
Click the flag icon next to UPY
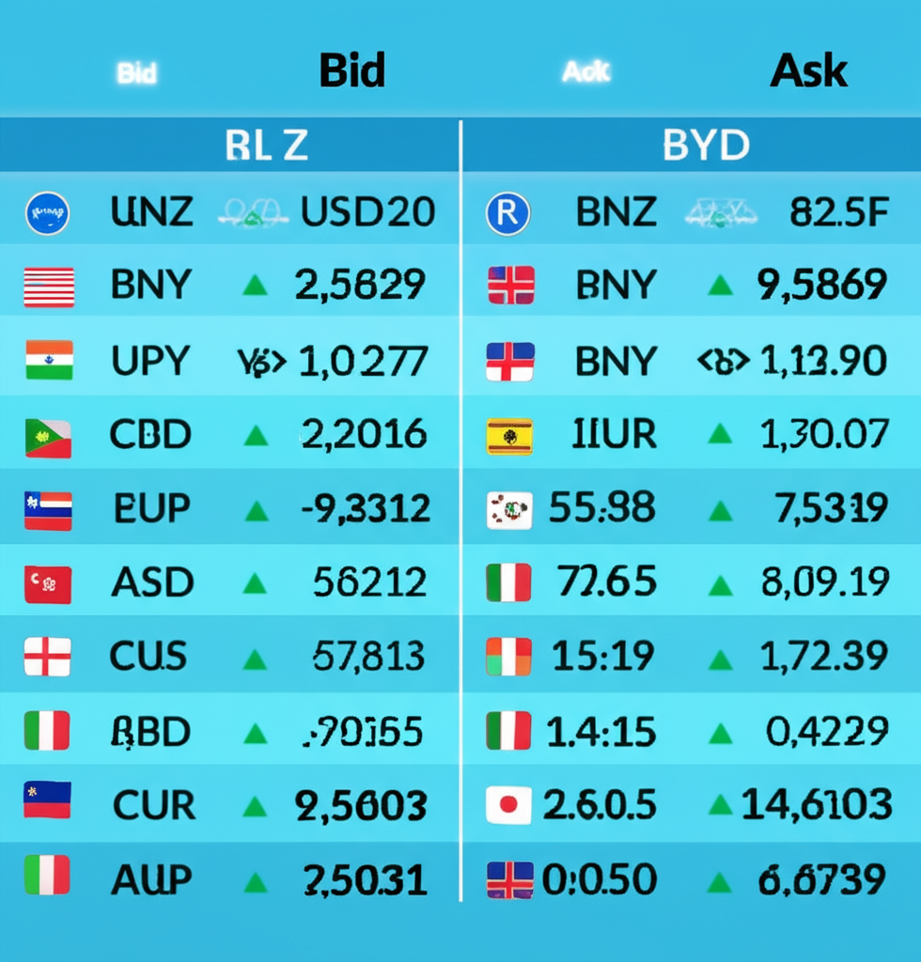[x=49, y=360]
